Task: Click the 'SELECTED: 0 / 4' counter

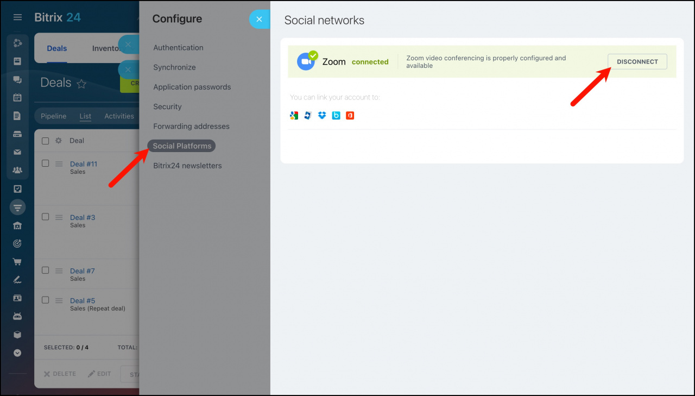Action: coord(66,347)
